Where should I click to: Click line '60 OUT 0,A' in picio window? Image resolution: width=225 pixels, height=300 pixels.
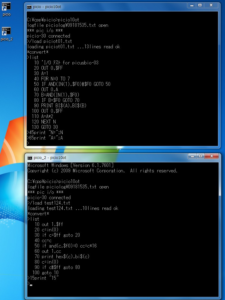pos(46,89)
